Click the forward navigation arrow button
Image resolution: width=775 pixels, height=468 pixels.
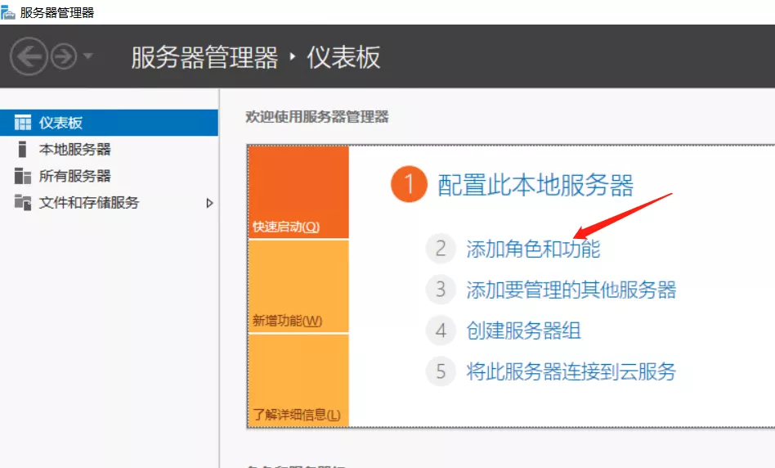click(63, 56)
